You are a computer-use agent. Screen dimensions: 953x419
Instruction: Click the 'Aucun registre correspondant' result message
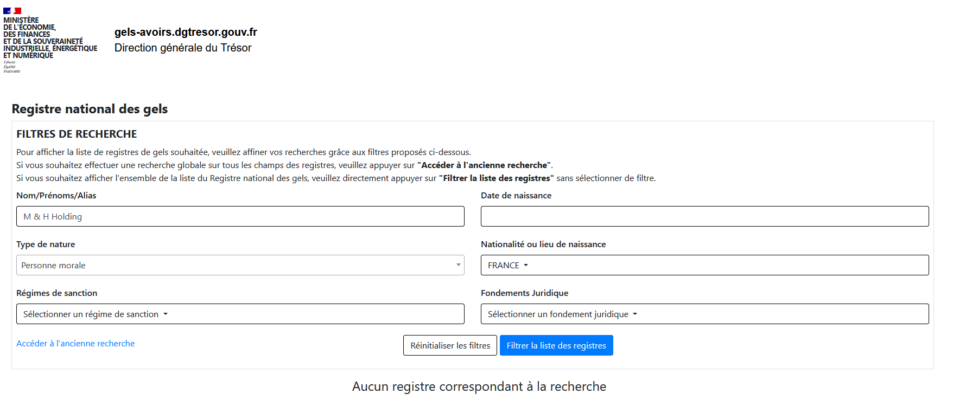pos(479,386)
